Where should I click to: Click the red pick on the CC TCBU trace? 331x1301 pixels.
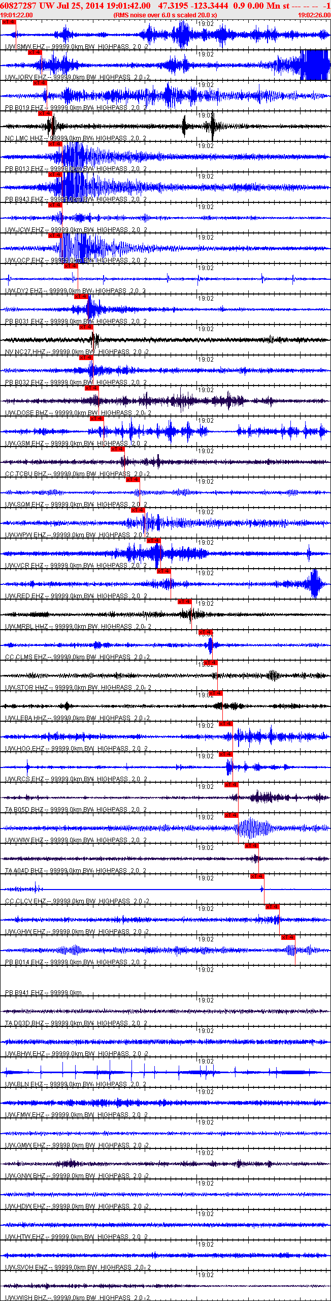pos(117,449)
